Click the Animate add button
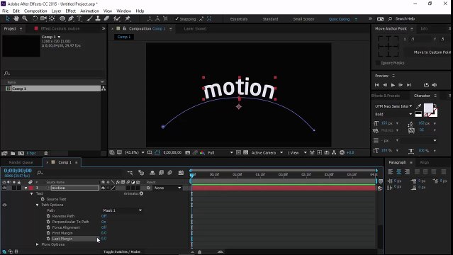Image resolution: width=453 pixels, height=255 pixels. pyautogui.click(x=141, y=193)
